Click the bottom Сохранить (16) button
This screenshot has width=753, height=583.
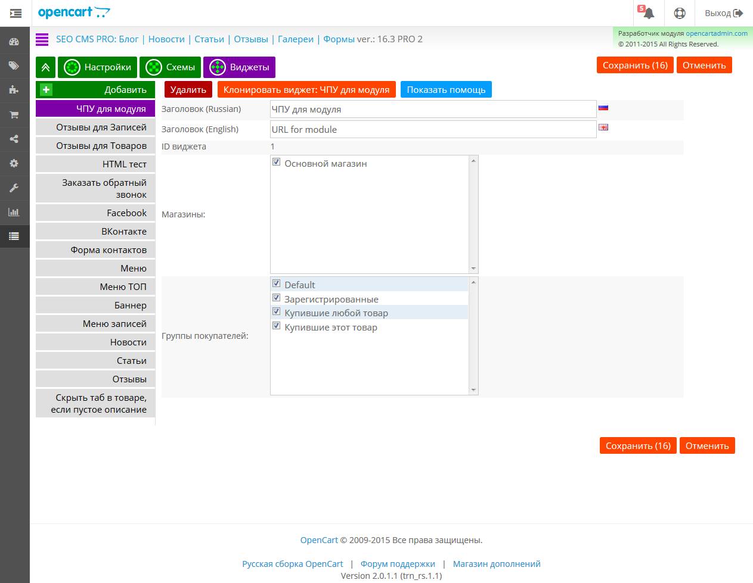pyautogui.click(x=638, y=445)
